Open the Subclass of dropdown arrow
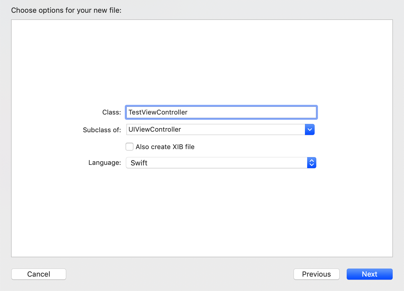Viewport: 404px width, 291px height. pos(310,129)
